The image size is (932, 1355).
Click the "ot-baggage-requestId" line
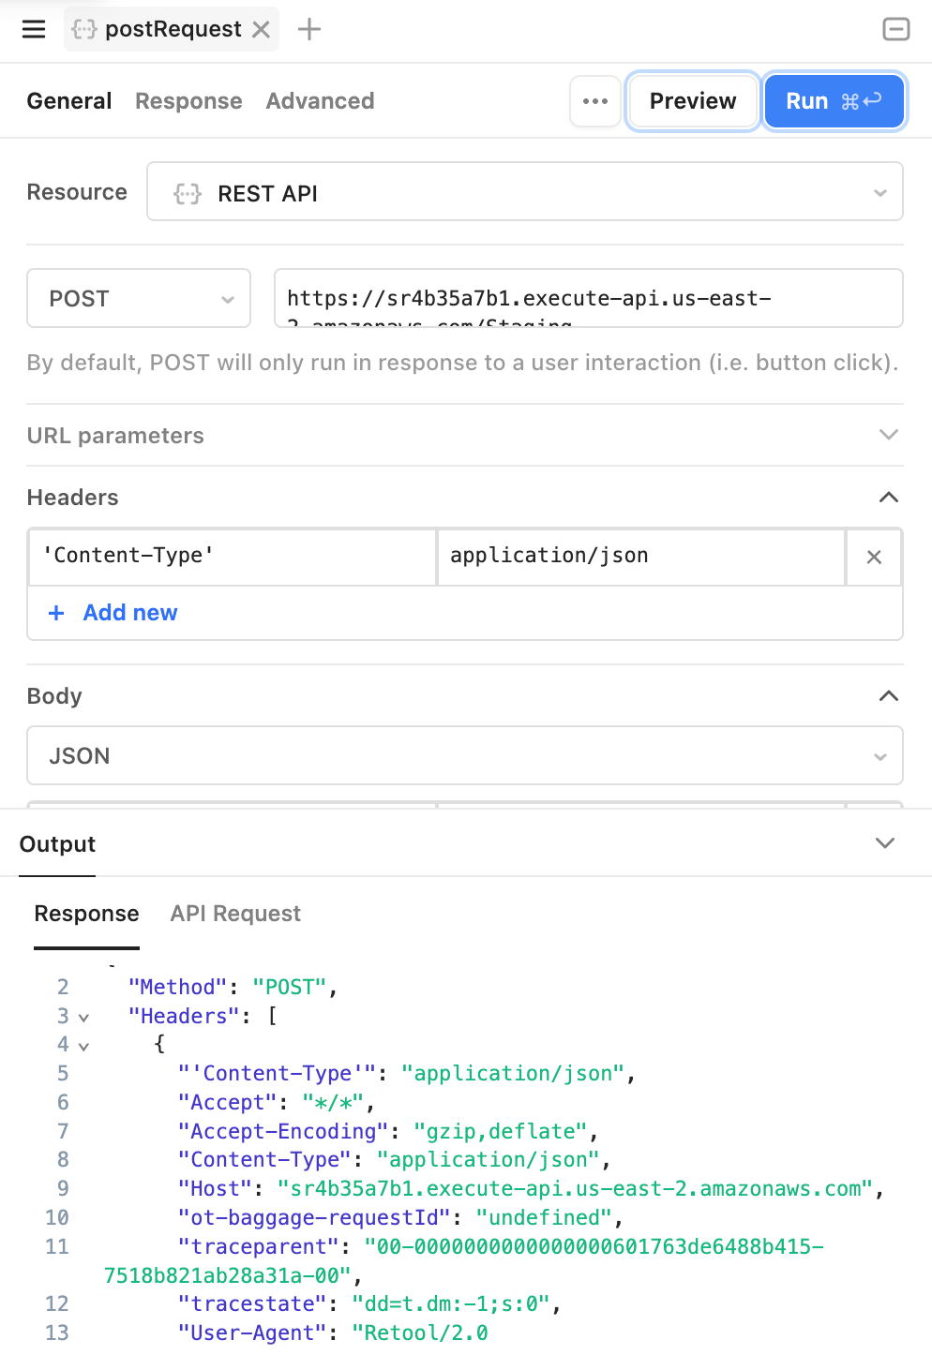point(400,1218)
